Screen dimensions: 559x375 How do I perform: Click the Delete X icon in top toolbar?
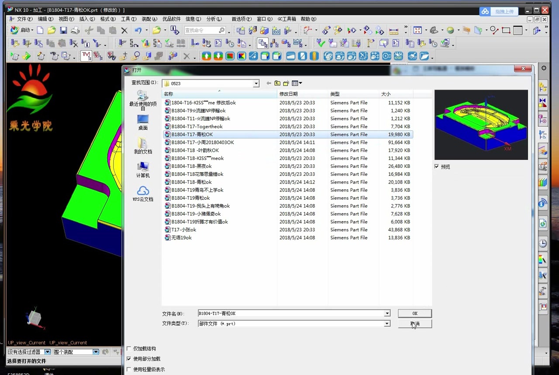[124, 30]
